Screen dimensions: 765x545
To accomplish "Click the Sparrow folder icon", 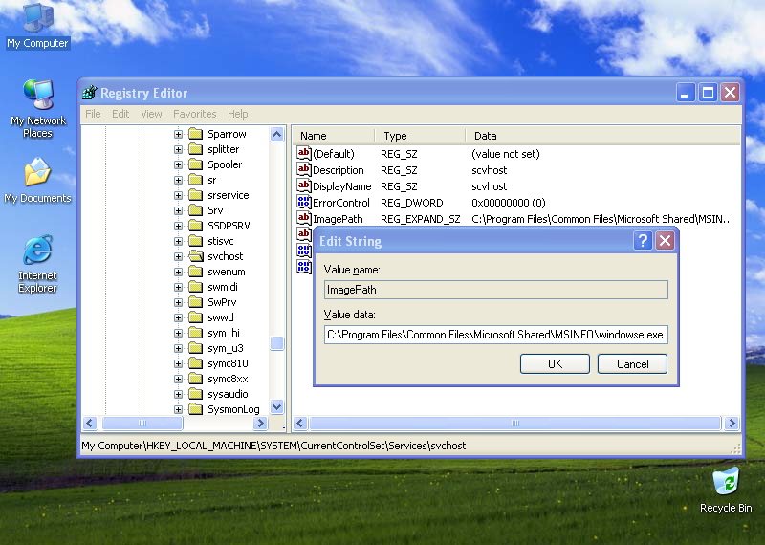I will (196, 134).
